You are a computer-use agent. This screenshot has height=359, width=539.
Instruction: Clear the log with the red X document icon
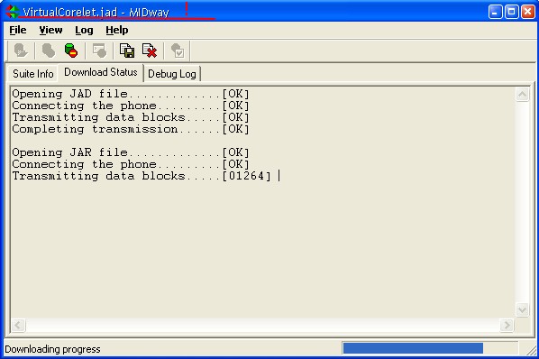tap(150, 51)
